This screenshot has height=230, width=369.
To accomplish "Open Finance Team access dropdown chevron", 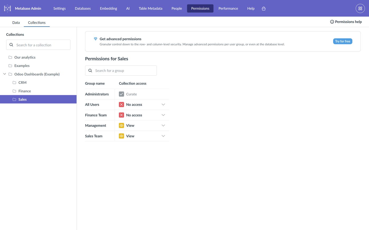I will click(x=163, y=115).
